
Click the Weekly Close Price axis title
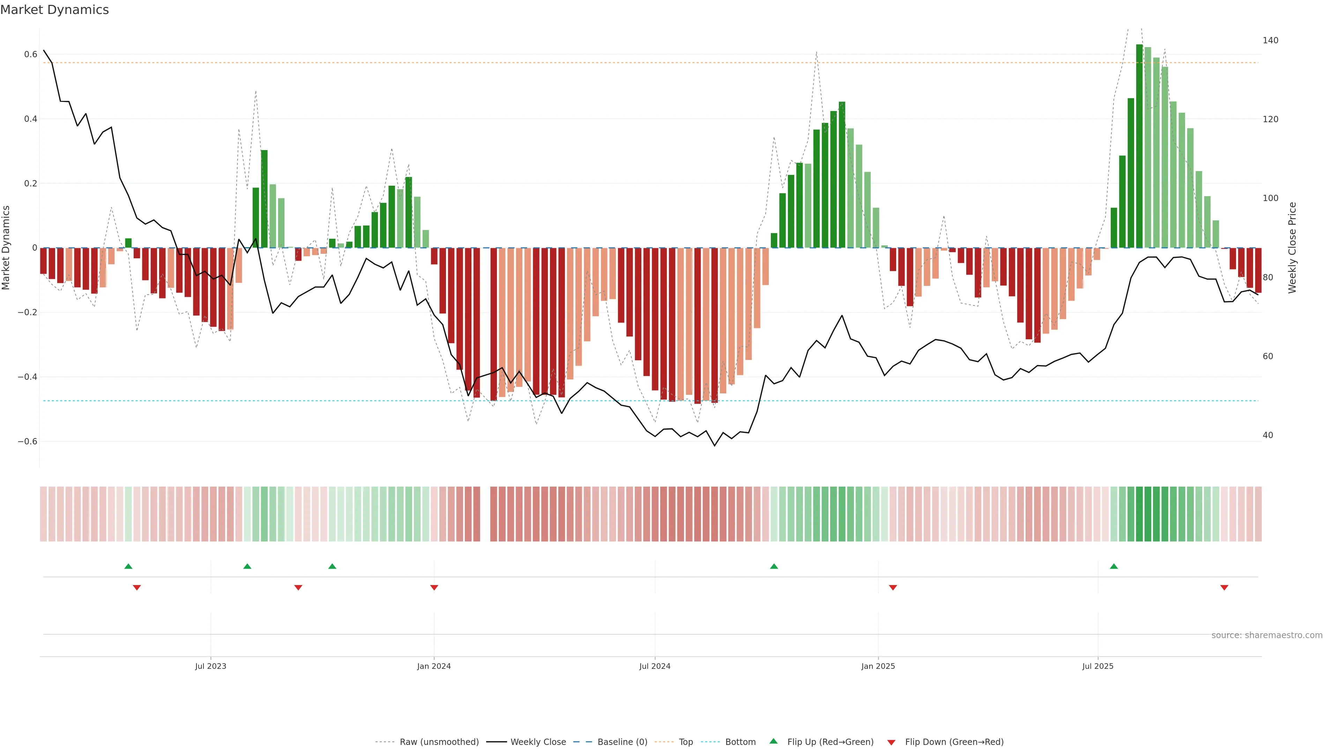[x=1292, y=248]
